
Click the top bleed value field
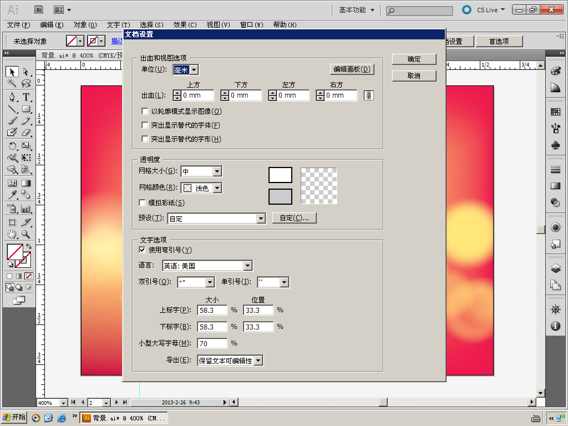[x=197, y=95]
